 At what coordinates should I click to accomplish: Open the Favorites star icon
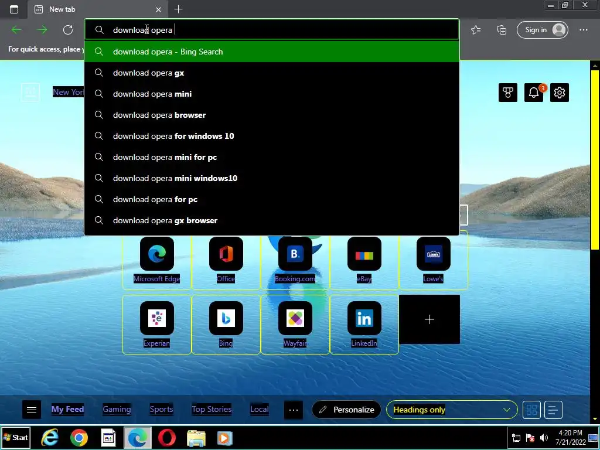[x=476, y=30]
